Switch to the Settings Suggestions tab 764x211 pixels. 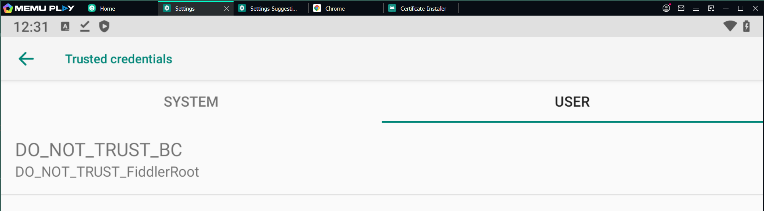273,8
